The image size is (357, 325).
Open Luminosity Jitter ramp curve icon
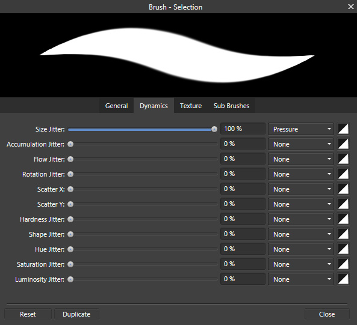click(343, 279)
